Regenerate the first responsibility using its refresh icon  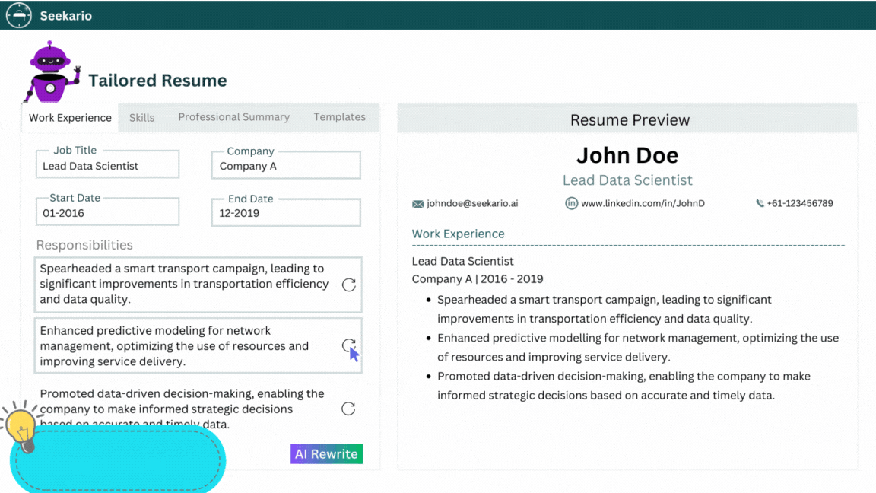348,285
